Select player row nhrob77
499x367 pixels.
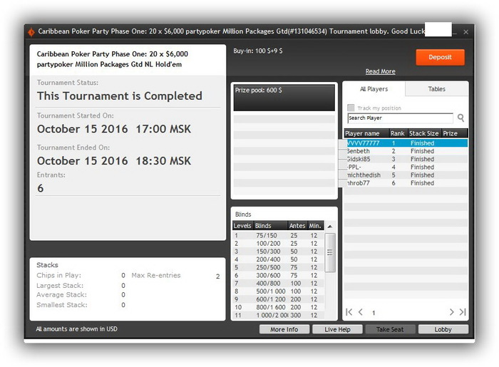click(x=406, y=183)
